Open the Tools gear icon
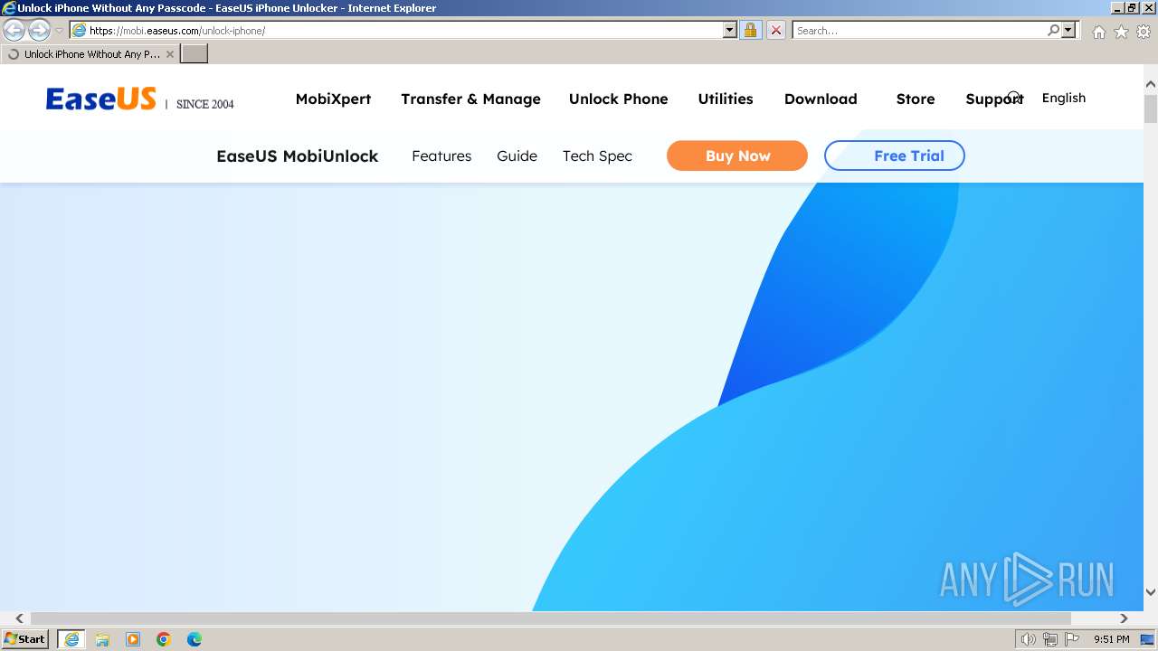The width and height of the screenshot is (1158, 651). pyautogui.click(x=1144, y=32)
